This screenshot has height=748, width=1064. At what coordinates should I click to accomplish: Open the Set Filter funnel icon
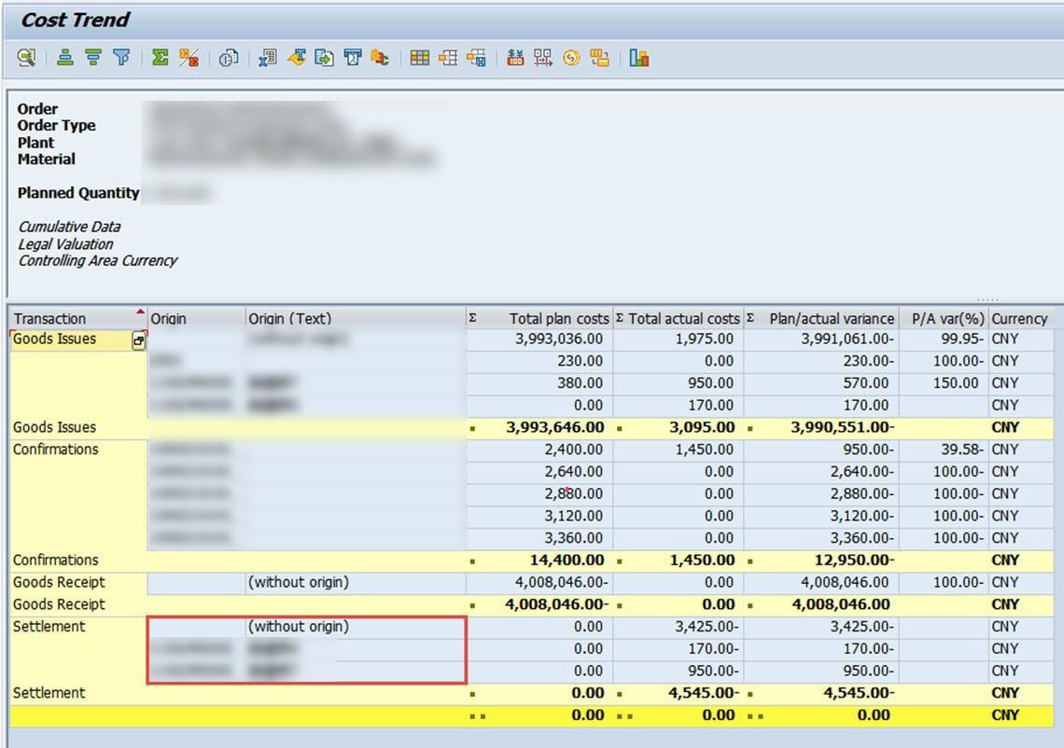(121, 59)
